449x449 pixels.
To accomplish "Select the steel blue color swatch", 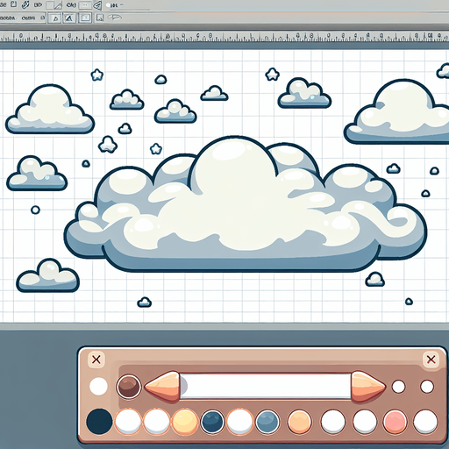I will pyautogui.click(x=267, y=421).
